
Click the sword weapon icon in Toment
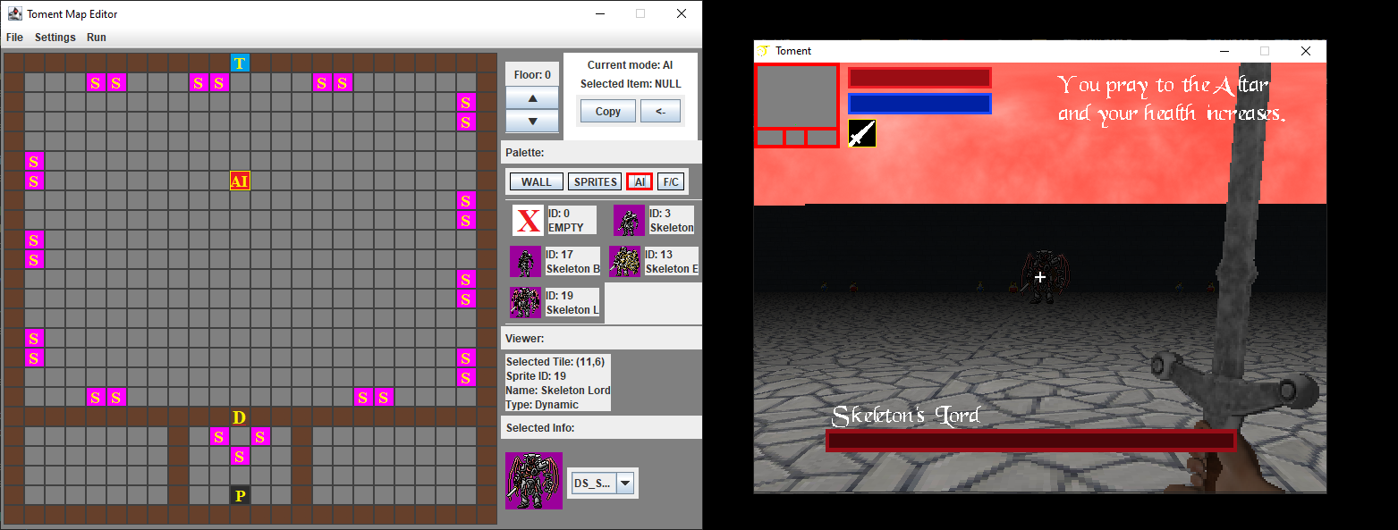click(861, 133)
